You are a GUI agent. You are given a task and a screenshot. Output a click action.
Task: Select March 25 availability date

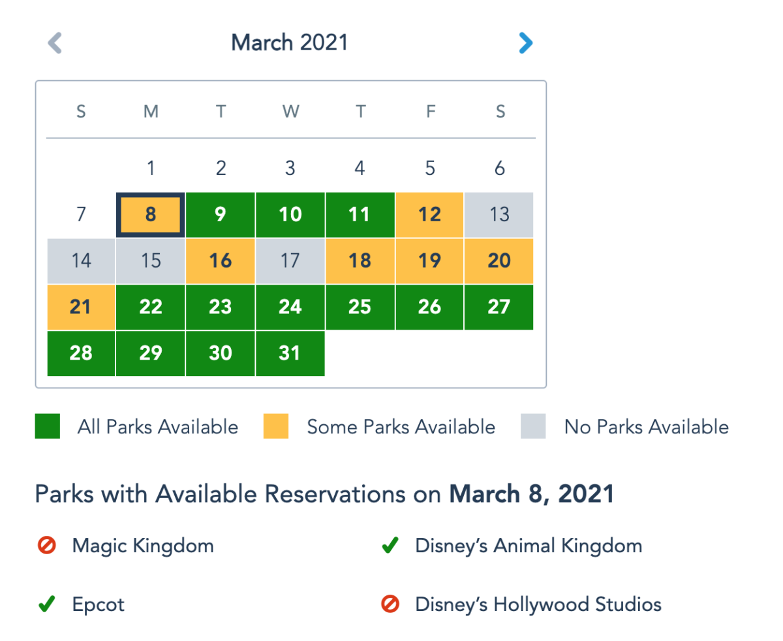360,307
